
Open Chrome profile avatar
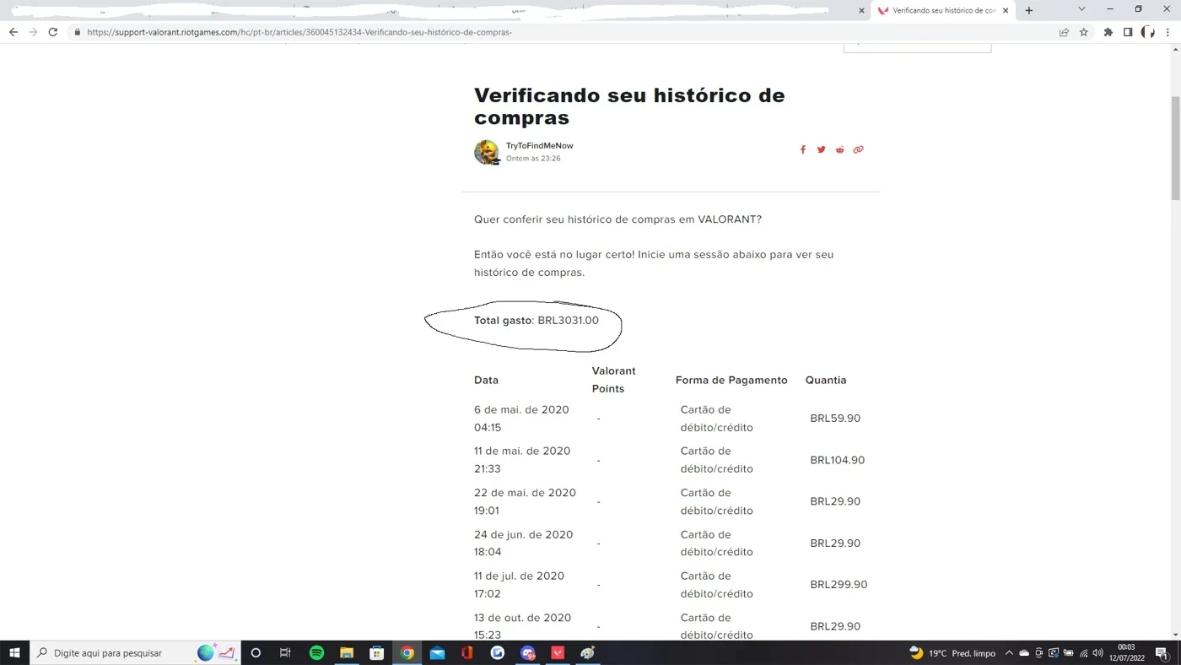pyautogui.click(x=1148, y=32)
